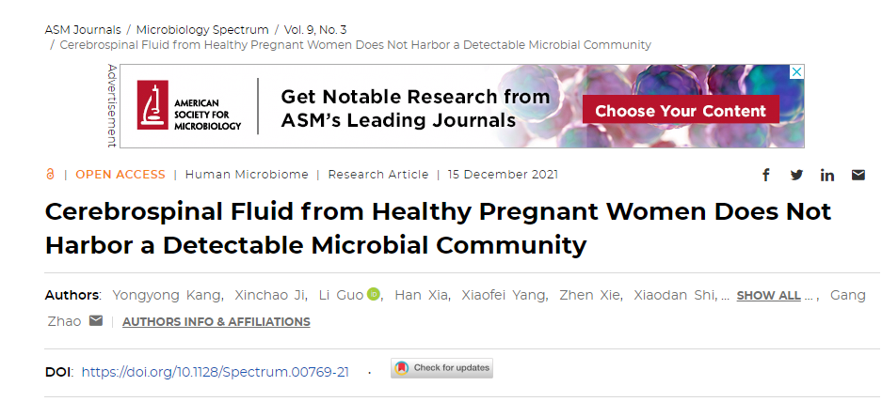Screen dimensions: 882x417
Task: Share article by email envelope icon
Action: click(858, 175)
